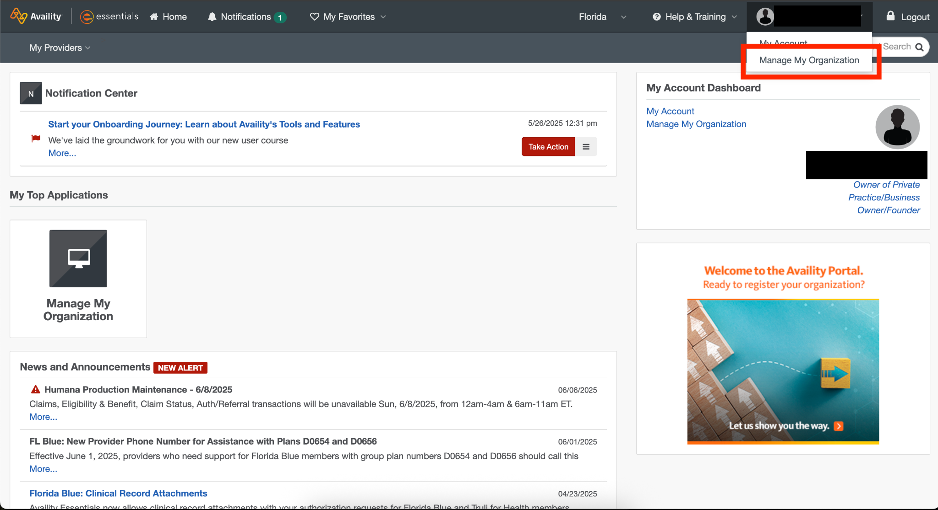Click the Take Action button
The width and height of the screenshot is (938, 510).
click(x=548, y=146)
